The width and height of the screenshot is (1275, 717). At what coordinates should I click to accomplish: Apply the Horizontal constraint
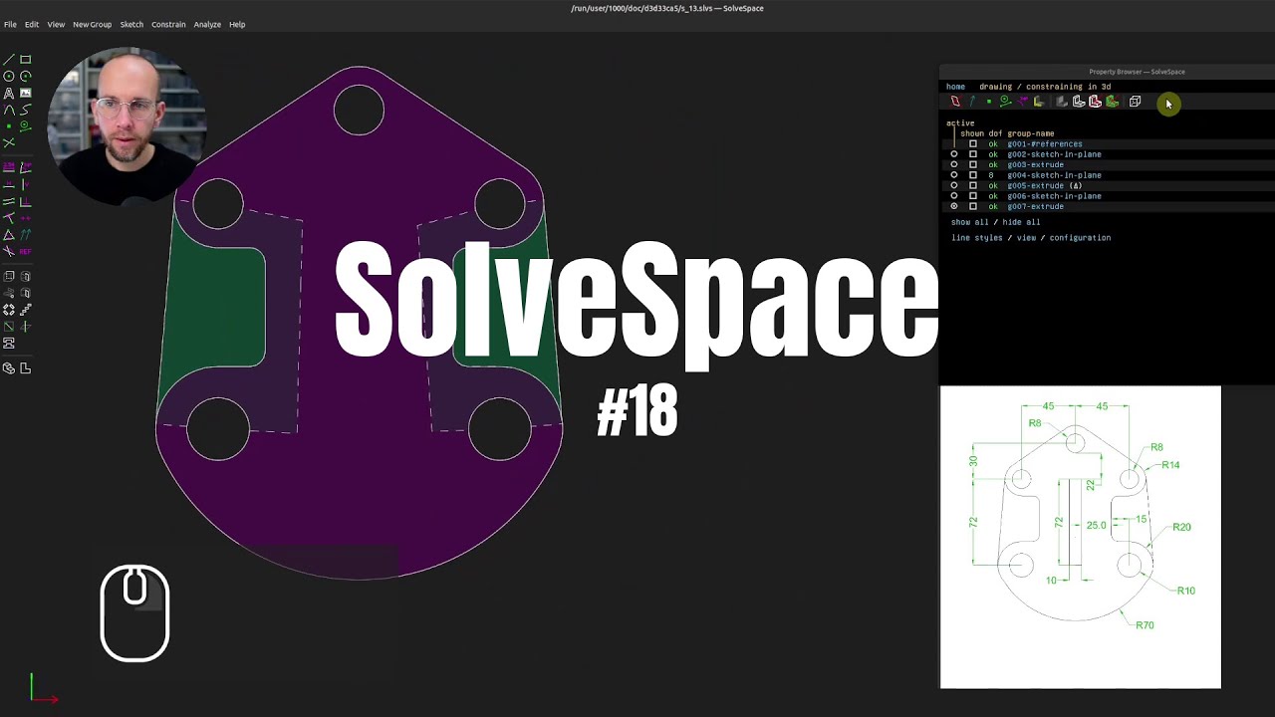[9, 184]
